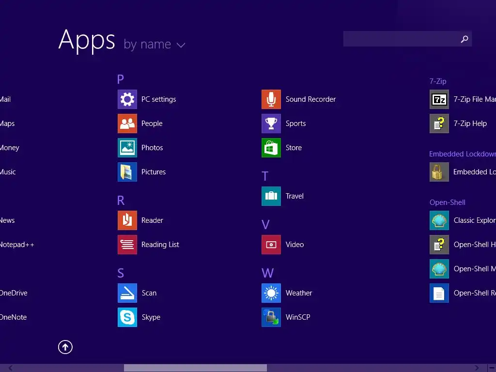The height and width of the screenshot is (372, 496).
Task: Click the 'Travel' text label
Action: pos(294,196)
